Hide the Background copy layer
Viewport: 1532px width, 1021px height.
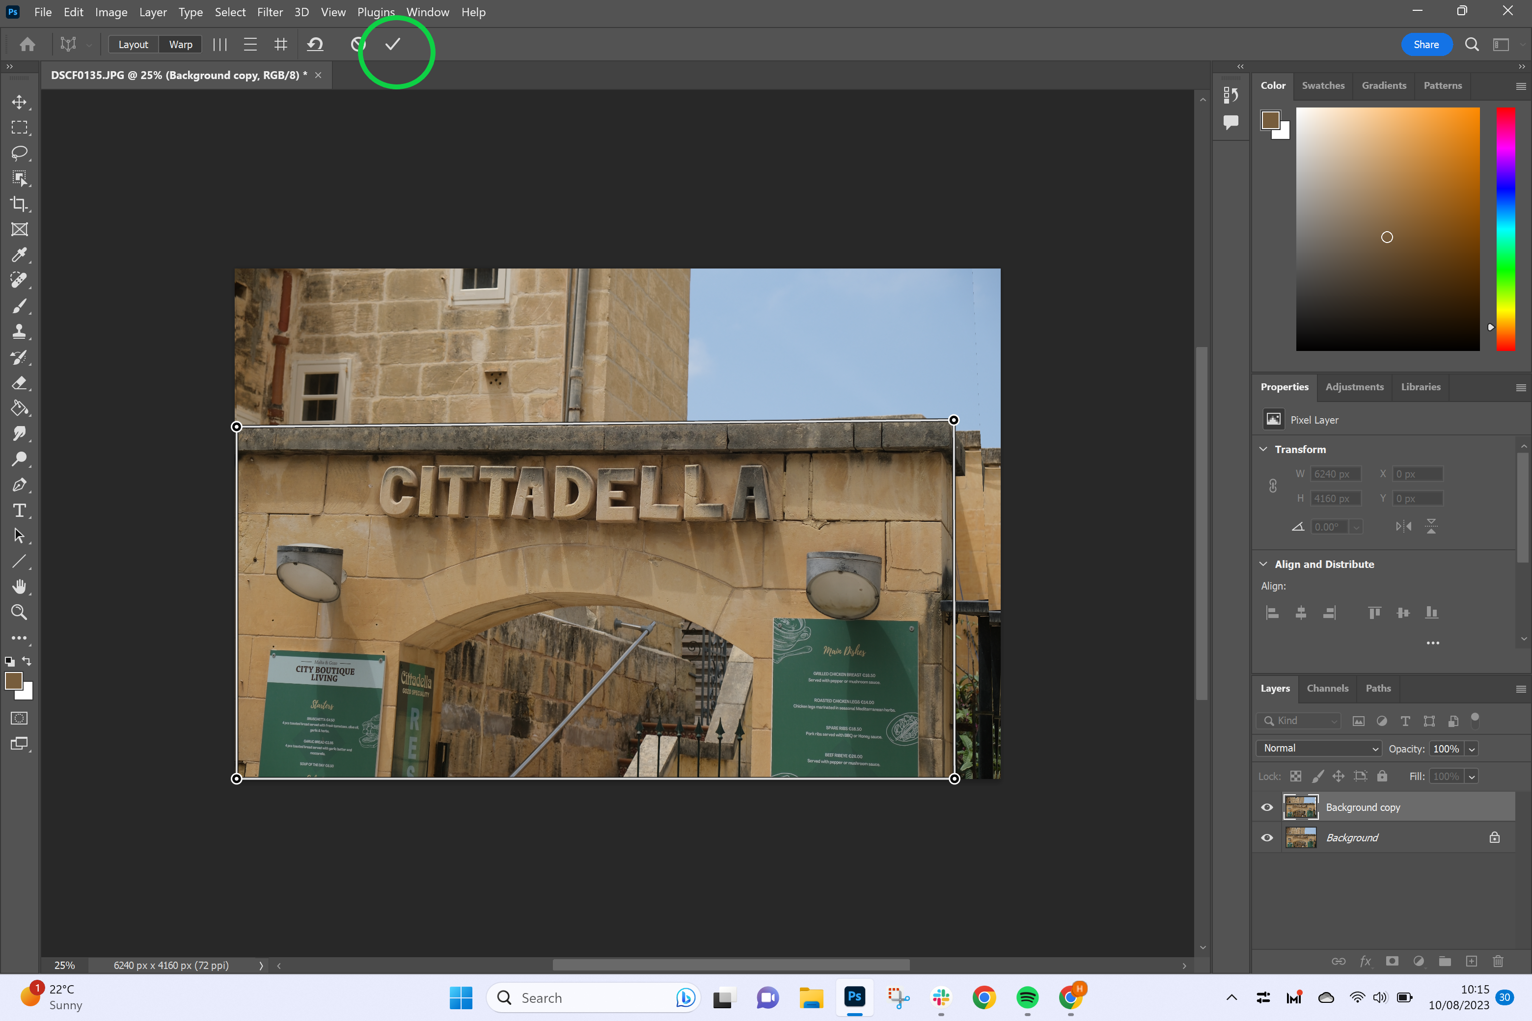pyautogui.click(x=1267, y=807)
